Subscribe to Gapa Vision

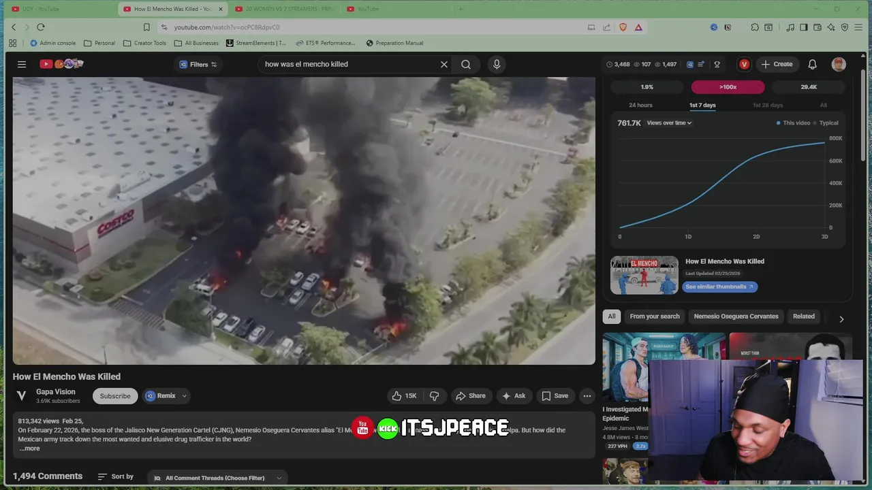(115, 396)
